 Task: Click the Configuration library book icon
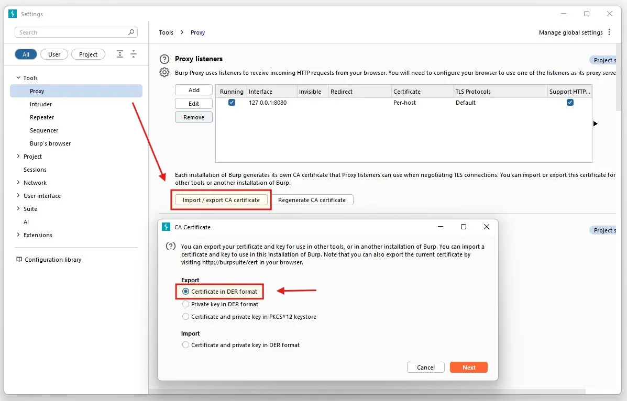click(19, 260)
